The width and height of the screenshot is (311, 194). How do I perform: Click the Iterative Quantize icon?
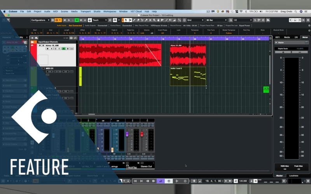[x=255, y=20]
